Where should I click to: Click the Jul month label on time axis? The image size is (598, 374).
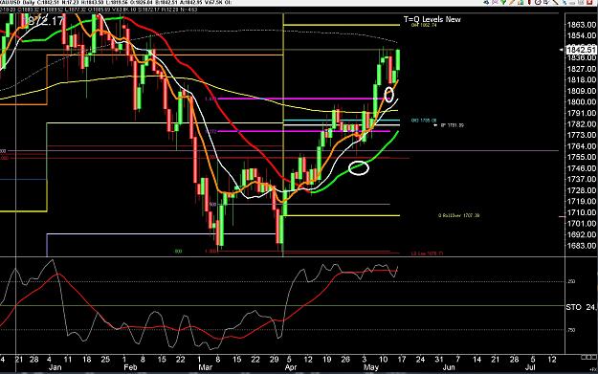click(530, 367)
